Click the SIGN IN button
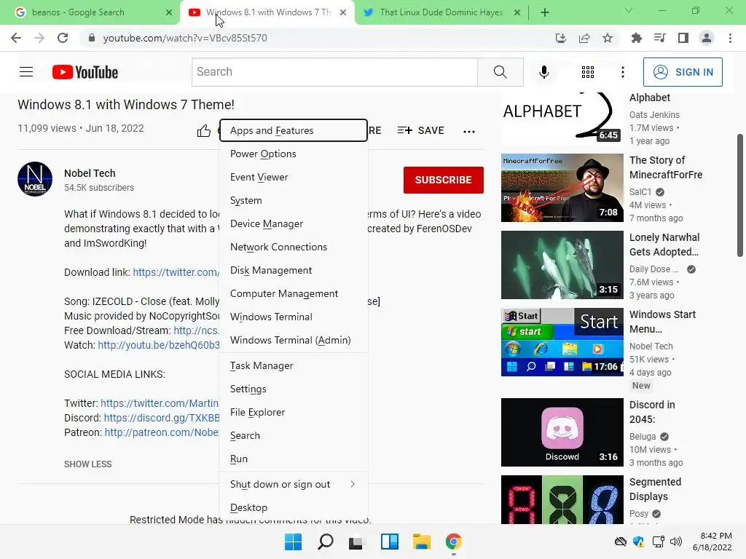 click(683, 72)
